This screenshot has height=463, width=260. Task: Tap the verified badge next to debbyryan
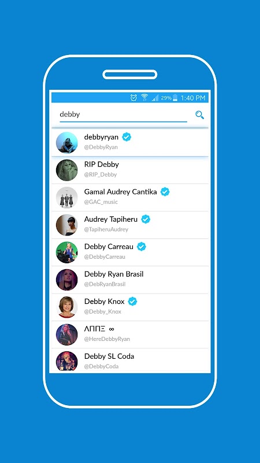[127, 137]
